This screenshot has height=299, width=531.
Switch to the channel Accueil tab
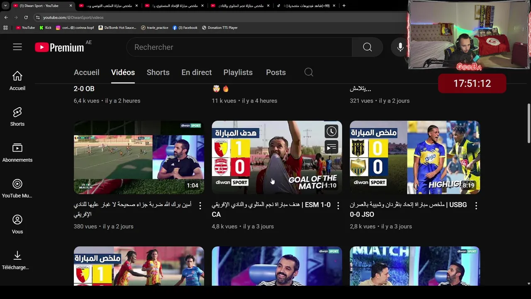click(x=86, y=72)
